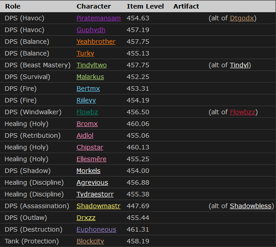Open Yeahbrother's character profile
This screenshot has width=276, height=247.
[95, 42]
